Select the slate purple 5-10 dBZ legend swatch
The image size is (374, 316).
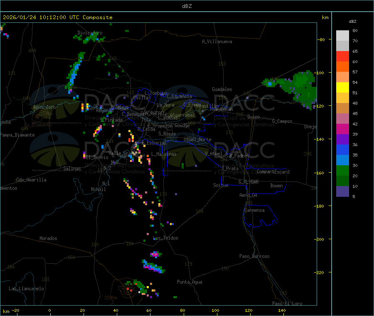click(342, 191)
